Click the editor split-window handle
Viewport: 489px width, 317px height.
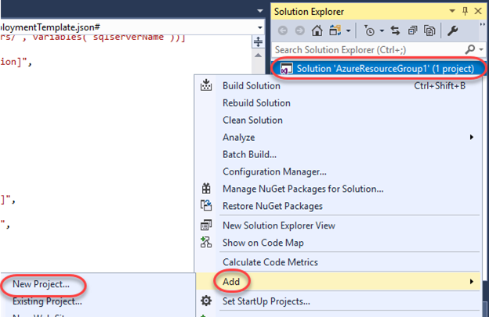[259, 41]
